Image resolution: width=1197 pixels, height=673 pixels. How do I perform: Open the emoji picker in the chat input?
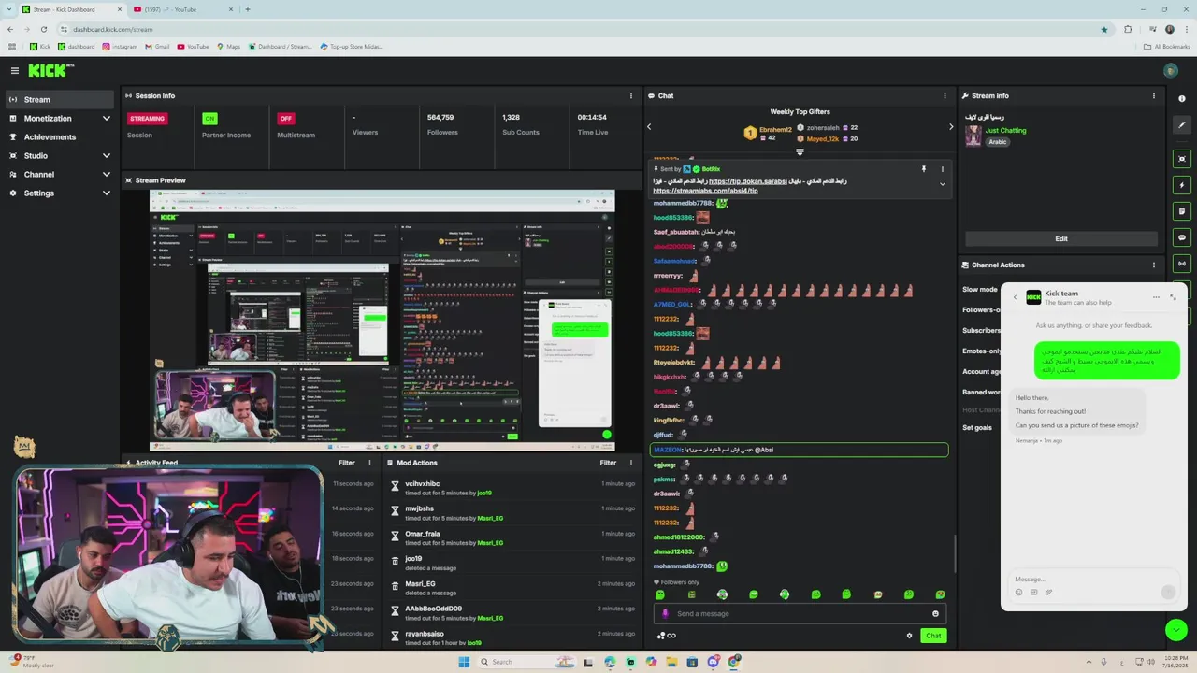[x=935, y=613]
